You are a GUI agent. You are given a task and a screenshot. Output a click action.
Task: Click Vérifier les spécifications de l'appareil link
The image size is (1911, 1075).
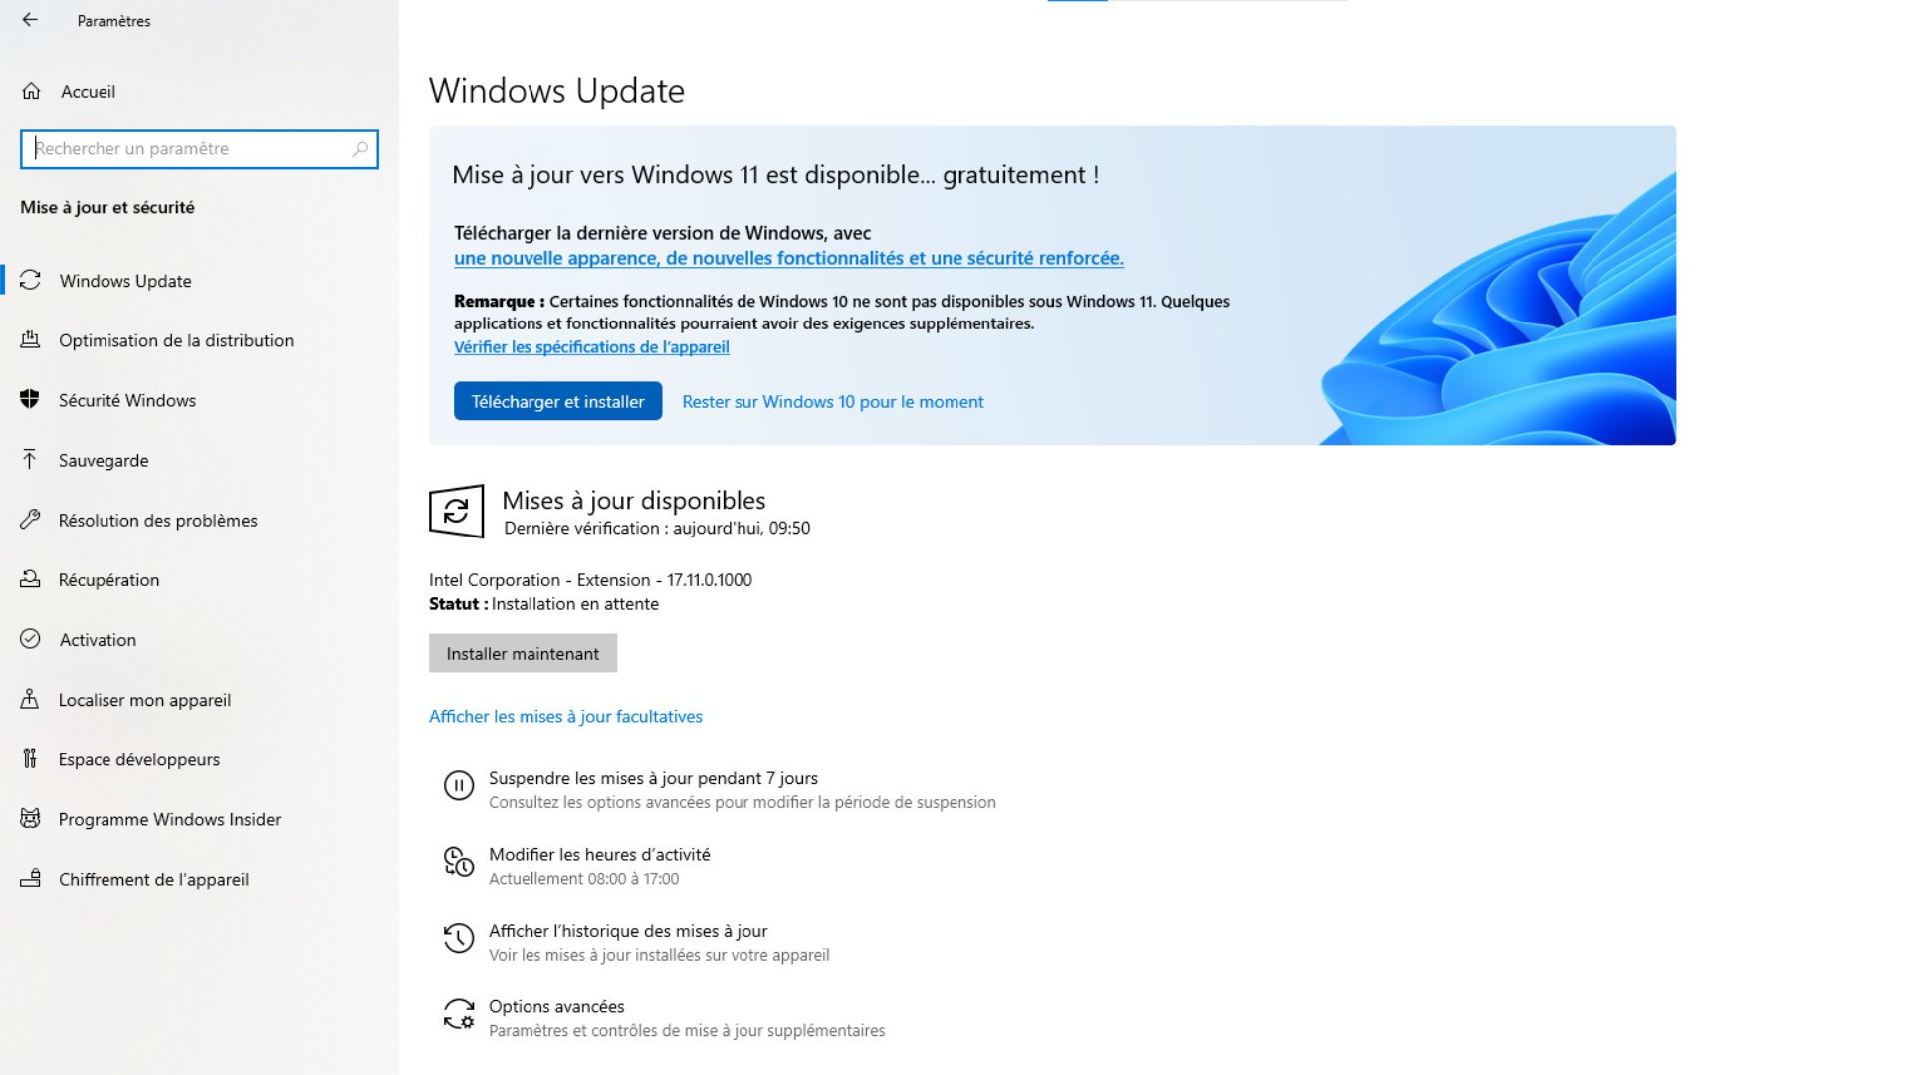click(x=590, y=346)
